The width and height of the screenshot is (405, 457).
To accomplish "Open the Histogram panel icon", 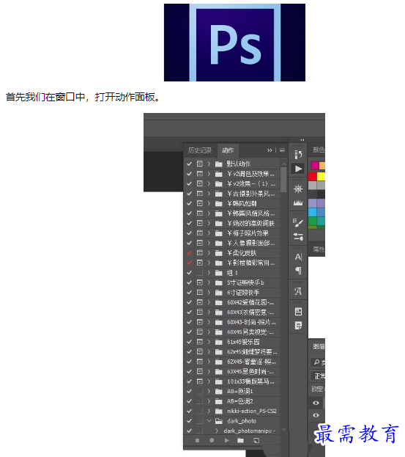I will click(x=298, y=203).
